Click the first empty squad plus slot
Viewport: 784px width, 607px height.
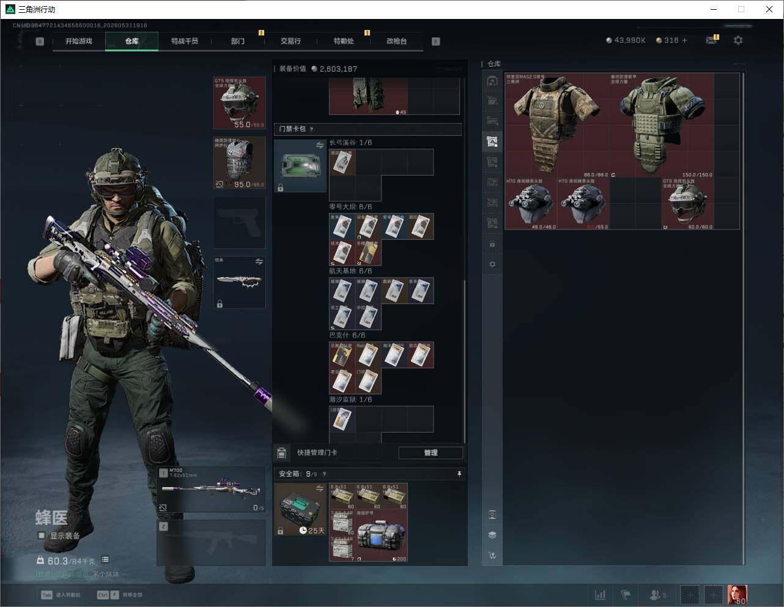(x=690, y=595)
